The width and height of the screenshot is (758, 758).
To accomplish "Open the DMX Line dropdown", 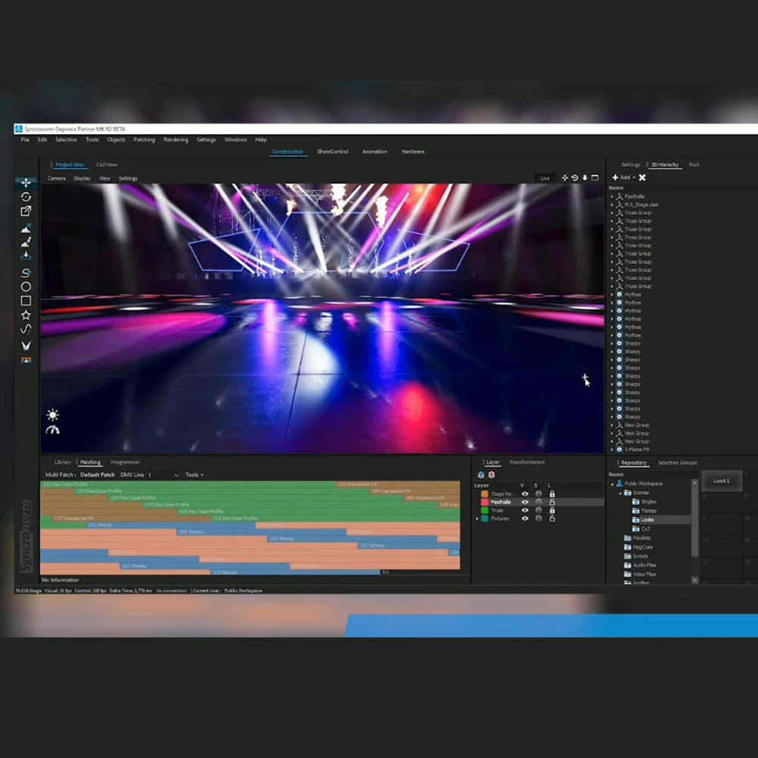I will tap(176, 475).
